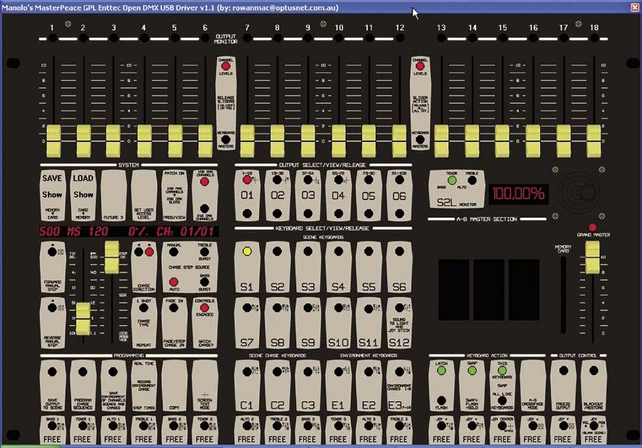
Task: Toggle the Fade In chase key
Action: [174, 323]
